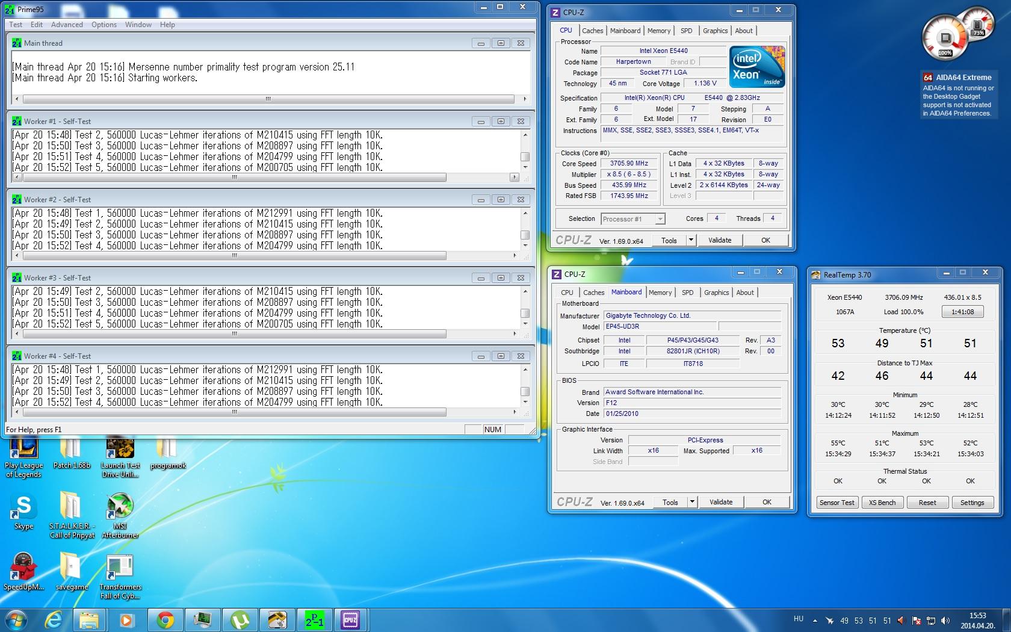1011x632 pixels.
Task: Click the Intel Xeon inside logo
Action: coord(757,66)
